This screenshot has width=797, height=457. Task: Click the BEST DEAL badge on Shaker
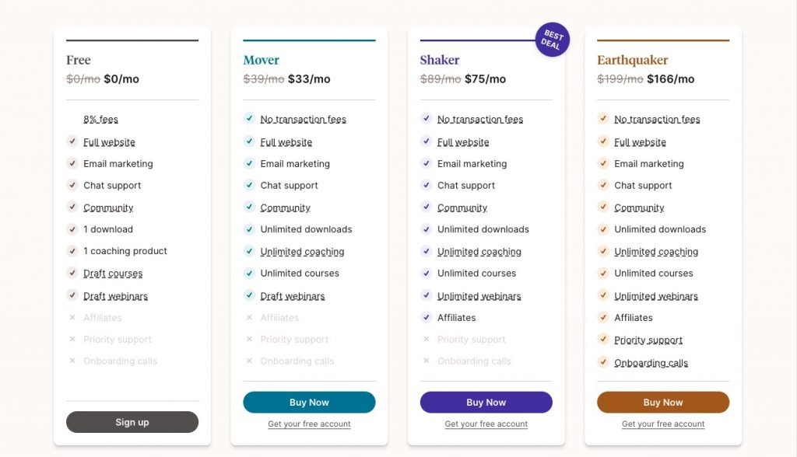point(552,40)
